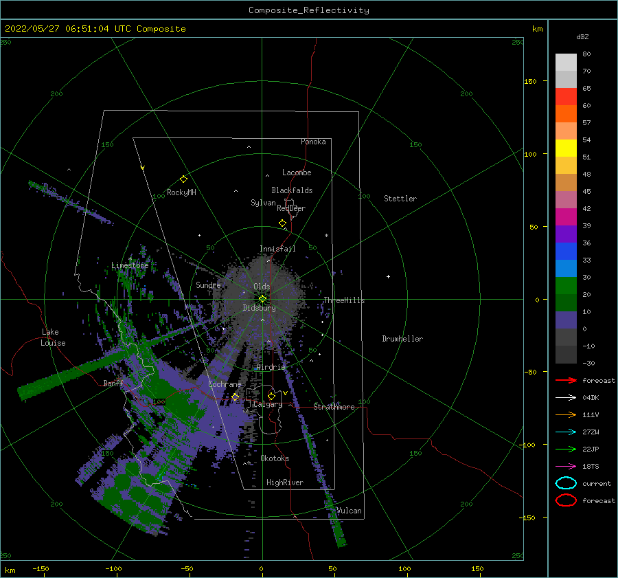
Task: Click the Vulcan label
Action: coord(349,511)
